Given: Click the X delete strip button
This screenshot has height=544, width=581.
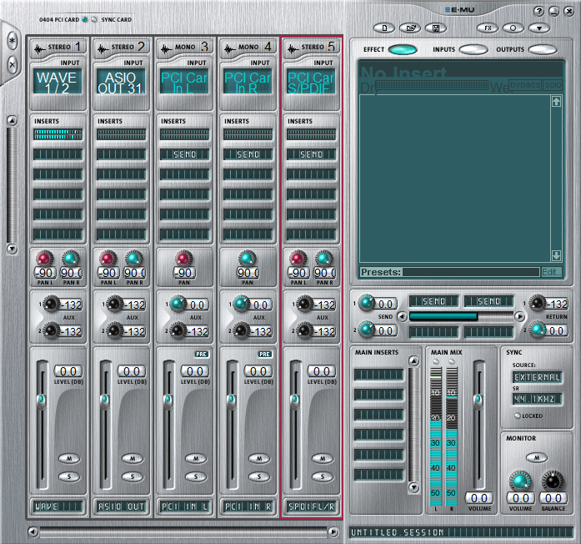Looking at the screenshot, I should click(x=13, y=64).
